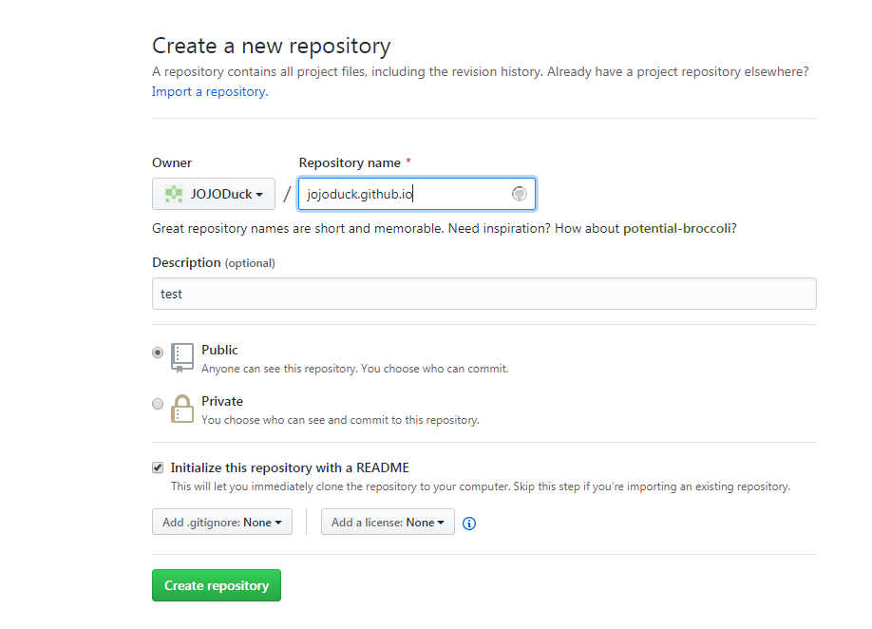Click the icon inside the repository name field
This screenshot has width=872, height=629.
tap(519, 194)
